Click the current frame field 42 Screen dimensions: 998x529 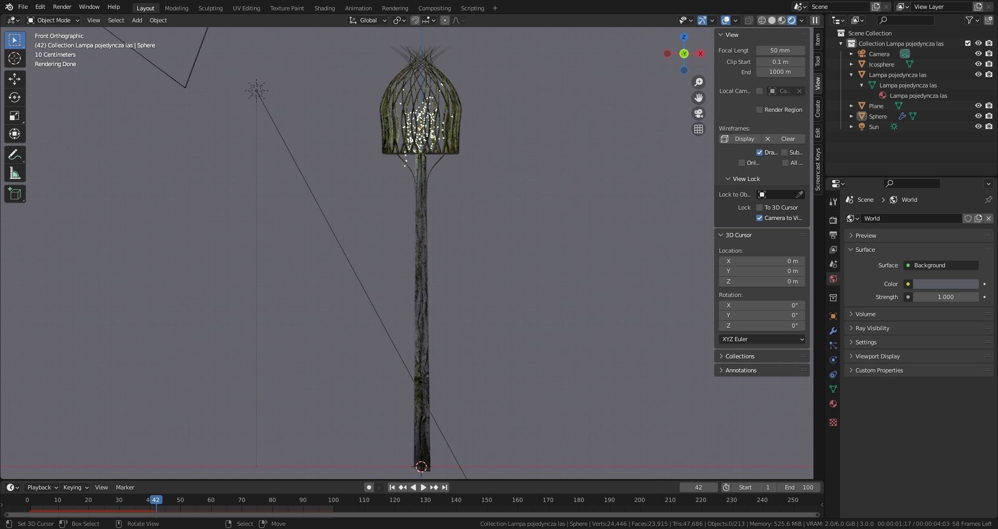699,487
